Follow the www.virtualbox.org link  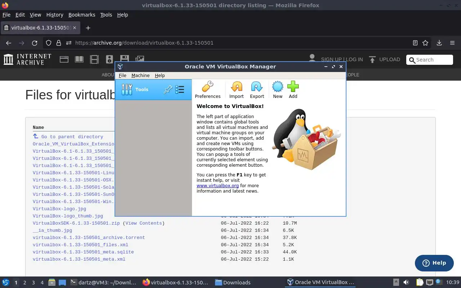point(218,186)
